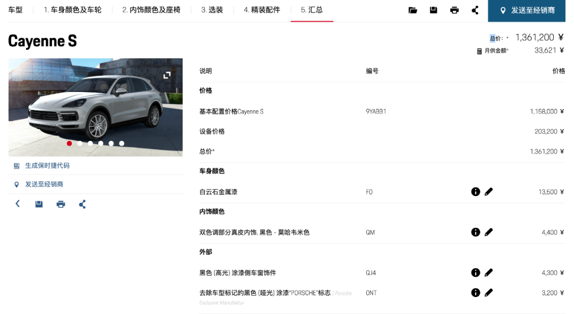Select first red carousel dot

tap(69, 143)
